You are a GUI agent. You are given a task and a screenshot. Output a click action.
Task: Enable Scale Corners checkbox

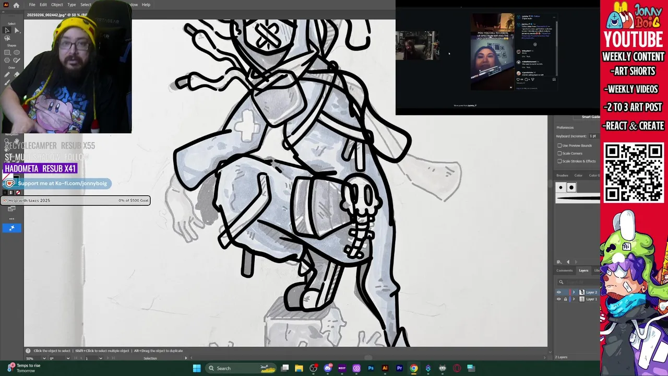(559, 154)
